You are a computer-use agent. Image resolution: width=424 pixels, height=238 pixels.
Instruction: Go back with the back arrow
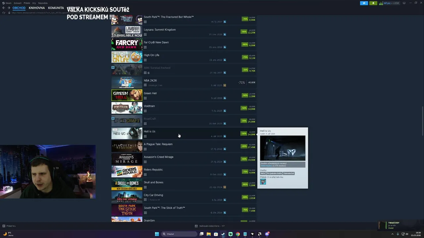4,8
